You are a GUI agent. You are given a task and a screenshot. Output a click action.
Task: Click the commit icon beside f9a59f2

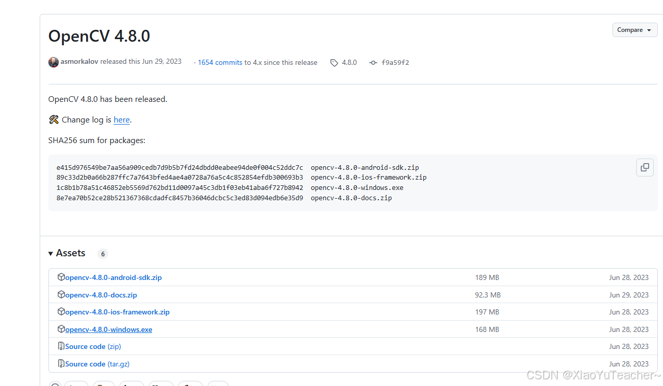click(x=373, y=63)
